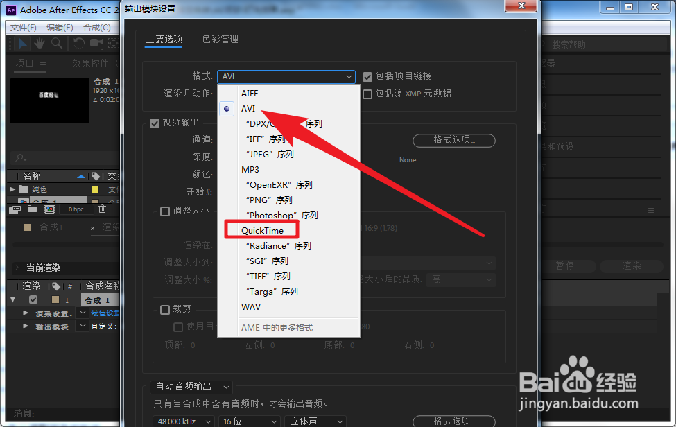676x427 pixels.
Task: Toggle the 调整大小 checkbox
Action: 164,211
